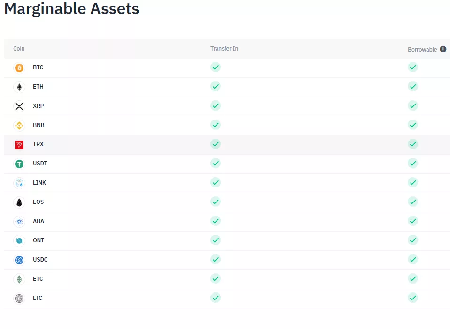Click the Chainlink (LINK) coin icon

pos(19,183)
